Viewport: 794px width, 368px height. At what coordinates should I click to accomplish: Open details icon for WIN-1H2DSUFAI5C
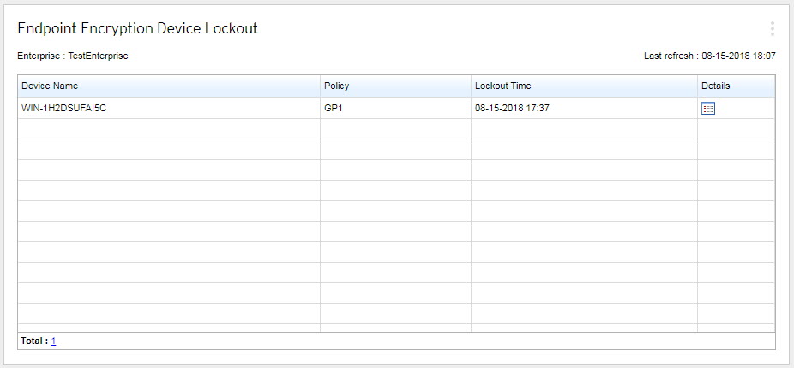(x=708, y=109)
